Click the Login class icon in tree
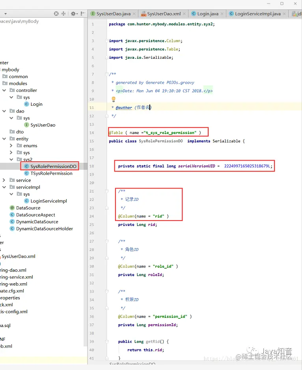This screenshot has width=302, height=370. [x=27, y=104]
